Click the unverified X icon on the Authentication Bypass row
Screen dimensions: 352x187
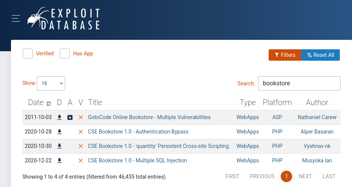click(x=81, y=132)
